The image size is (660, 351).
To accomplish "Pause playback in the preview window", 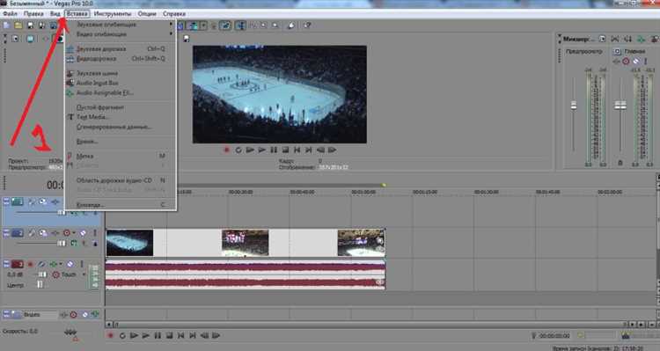I will (x=274, y=150).
